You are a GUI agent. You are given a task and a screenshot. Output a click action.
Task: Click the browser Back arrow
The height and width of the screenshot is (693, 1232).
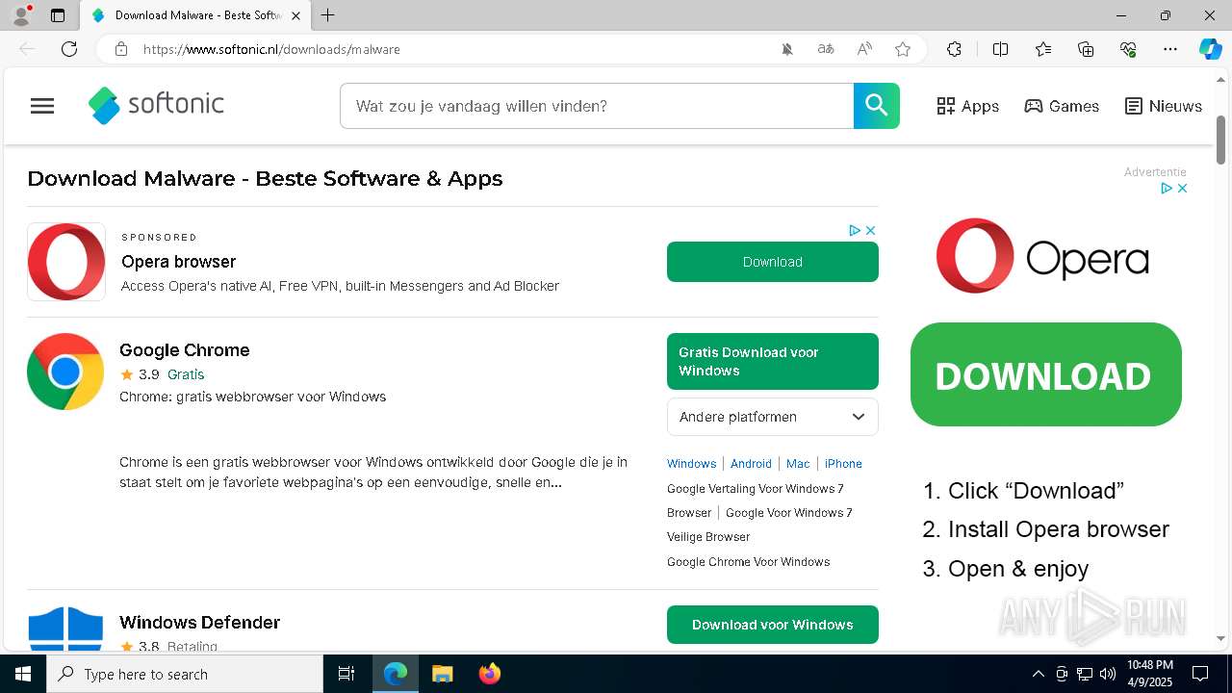27,49
